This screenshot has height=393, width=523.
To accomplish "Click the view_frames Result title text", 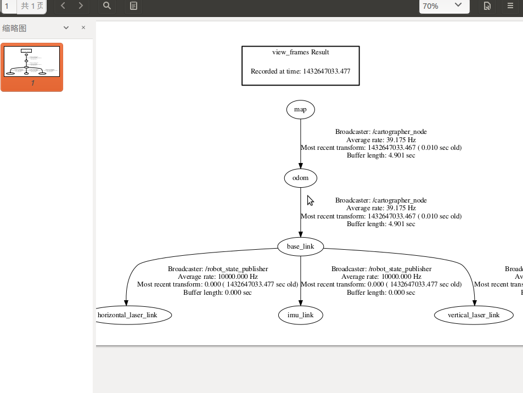I will [x=301, y=52].
